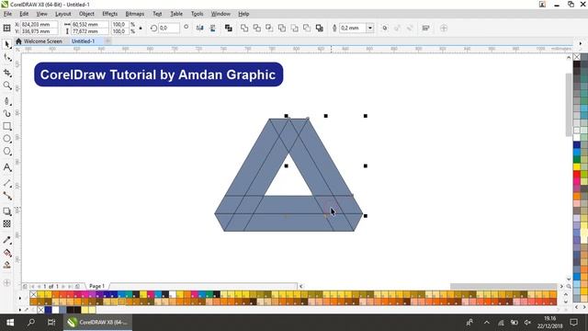588x331 pixels.
Task: Pick the white swatch in document palette
Action: pos(55,310)
